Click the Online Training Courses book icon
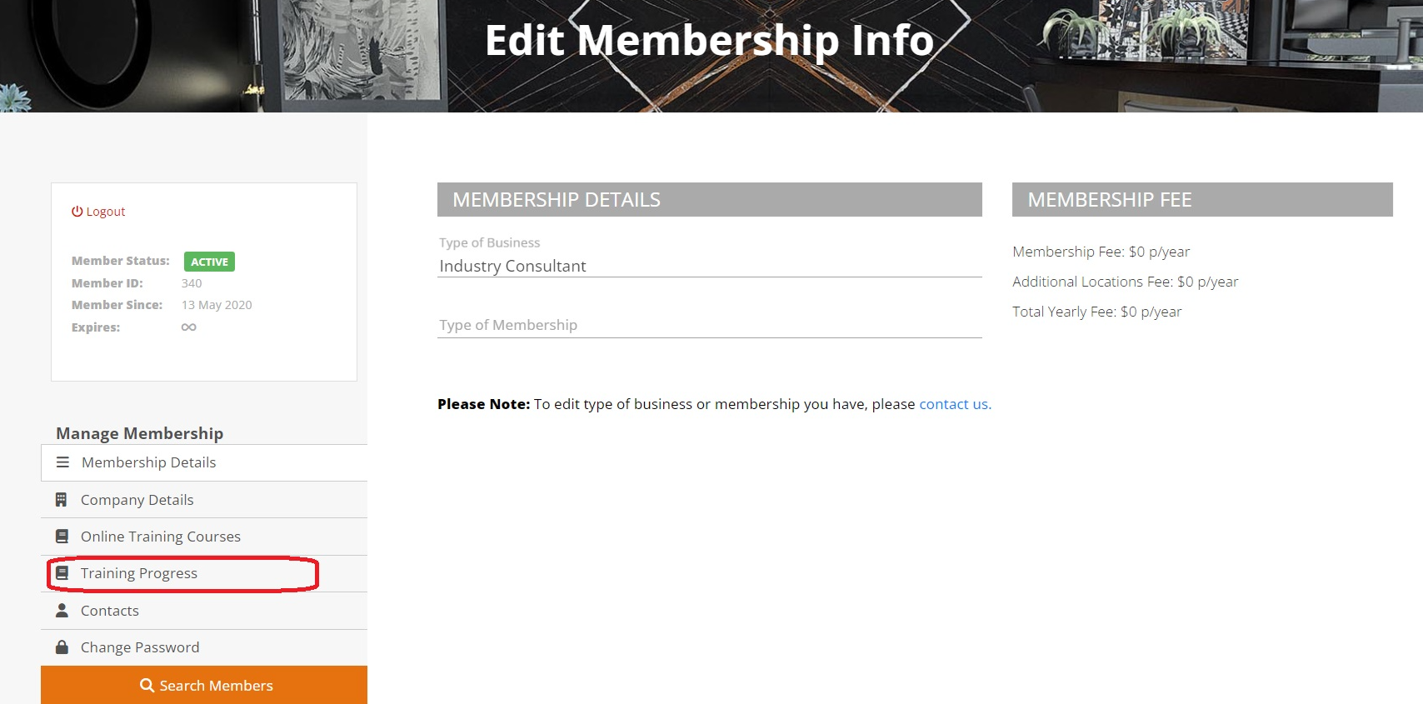This screenshot has height=704, width=1423. point(62,537)
